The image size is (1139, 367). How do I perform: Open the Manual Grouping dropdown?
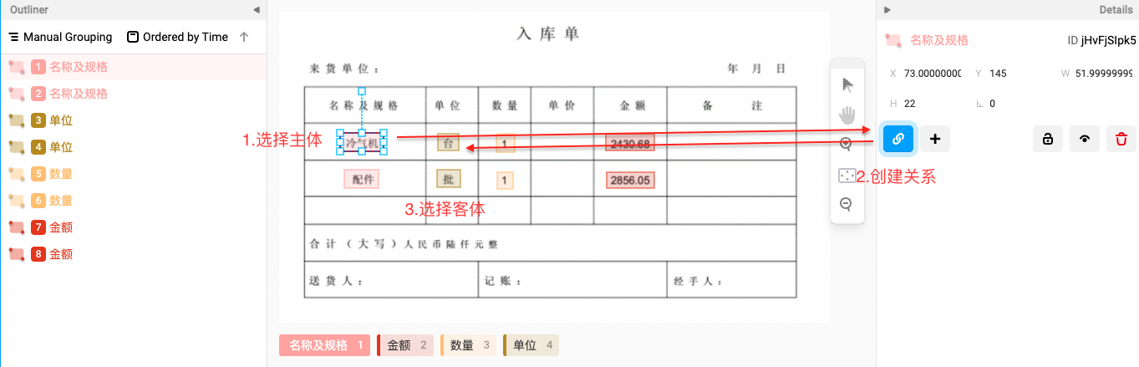pyautogui.click(x=60, y=37)
